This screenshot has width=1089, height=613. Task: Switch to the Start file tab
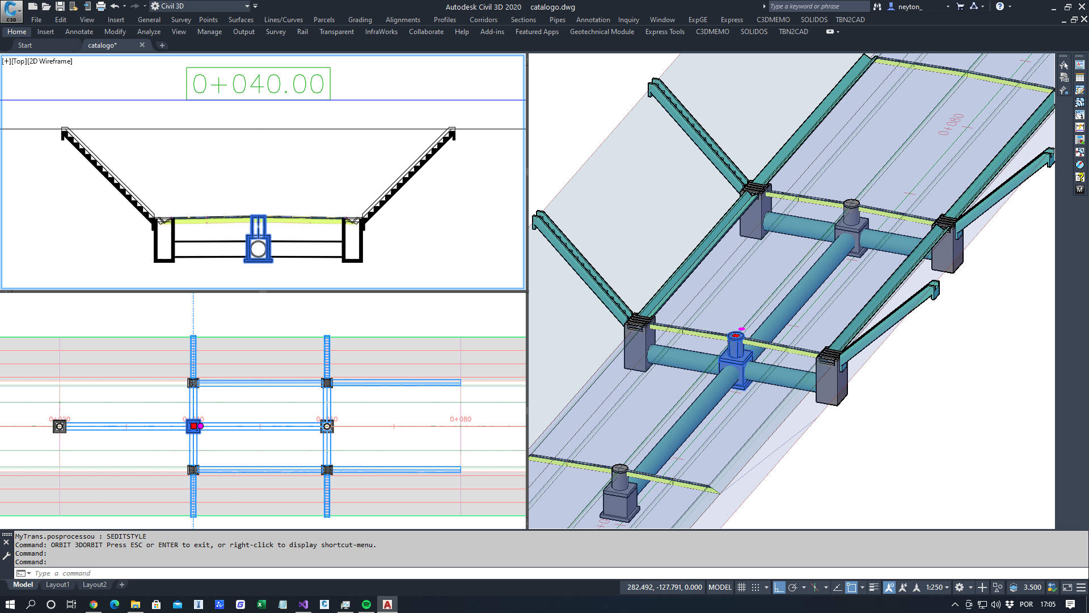(x=25, y=45)
